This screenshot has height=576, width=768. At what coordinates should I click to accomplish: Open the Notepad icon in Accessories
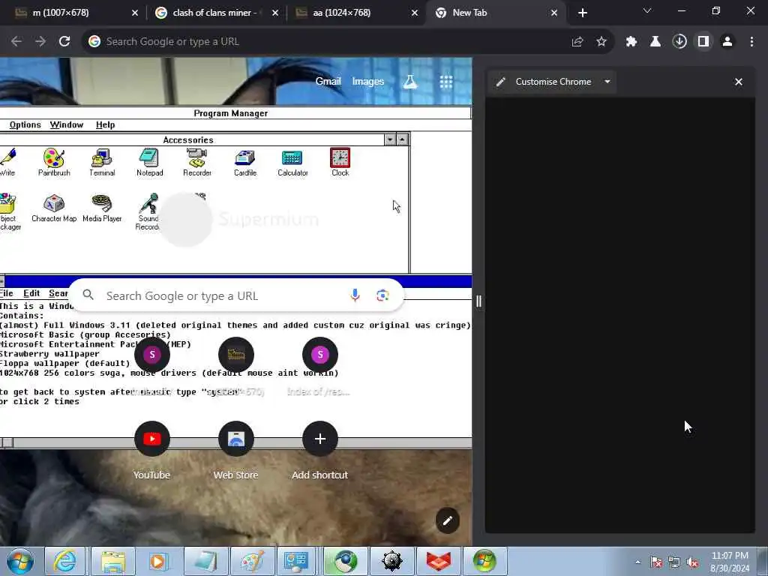click(x=149, y=162)
